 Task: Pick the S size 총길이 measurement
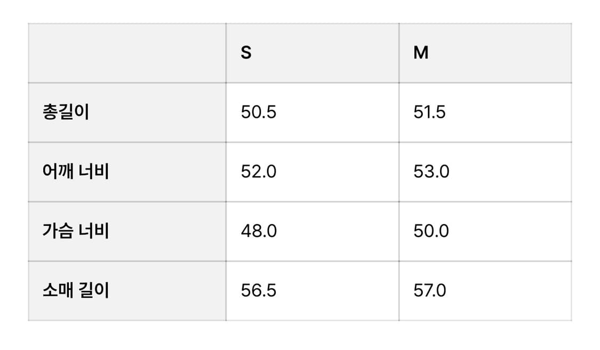tap(259, 112)
